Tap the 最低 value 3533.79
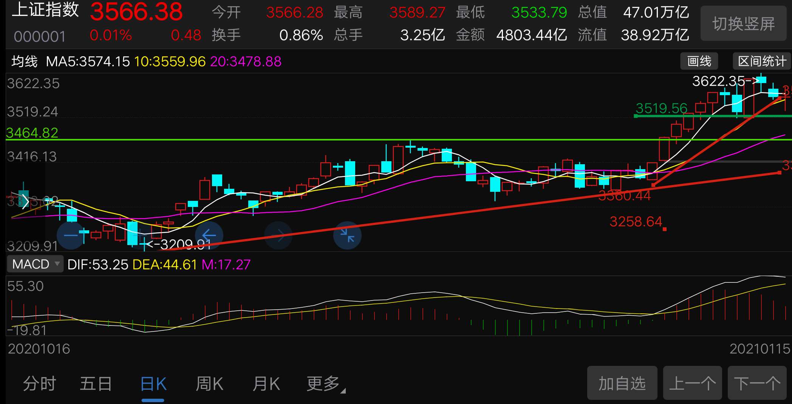 (x=539, y=12)
